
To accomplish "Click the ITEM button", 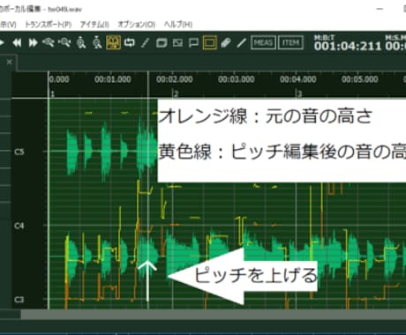I will point(290,43).
